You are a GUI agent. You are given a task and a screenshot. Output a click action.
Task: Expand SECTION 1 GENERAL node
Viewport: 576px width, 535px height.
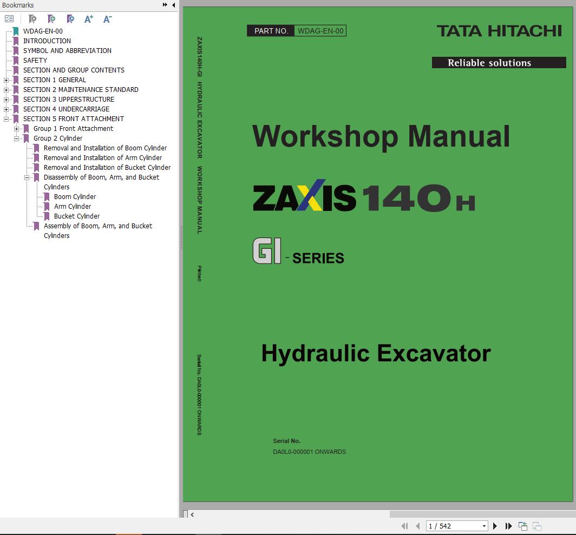coord(6,80)
